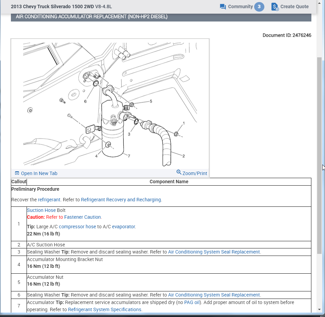Open the PAG oil link
This screenshot has height=317, width=325.
click(192, 302)
